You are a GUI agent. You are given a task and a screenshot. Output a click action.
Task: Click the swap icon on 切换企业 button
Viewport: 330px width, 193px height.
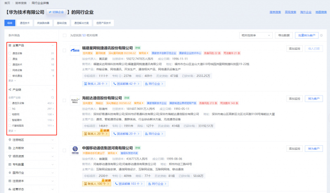(50, 12)
